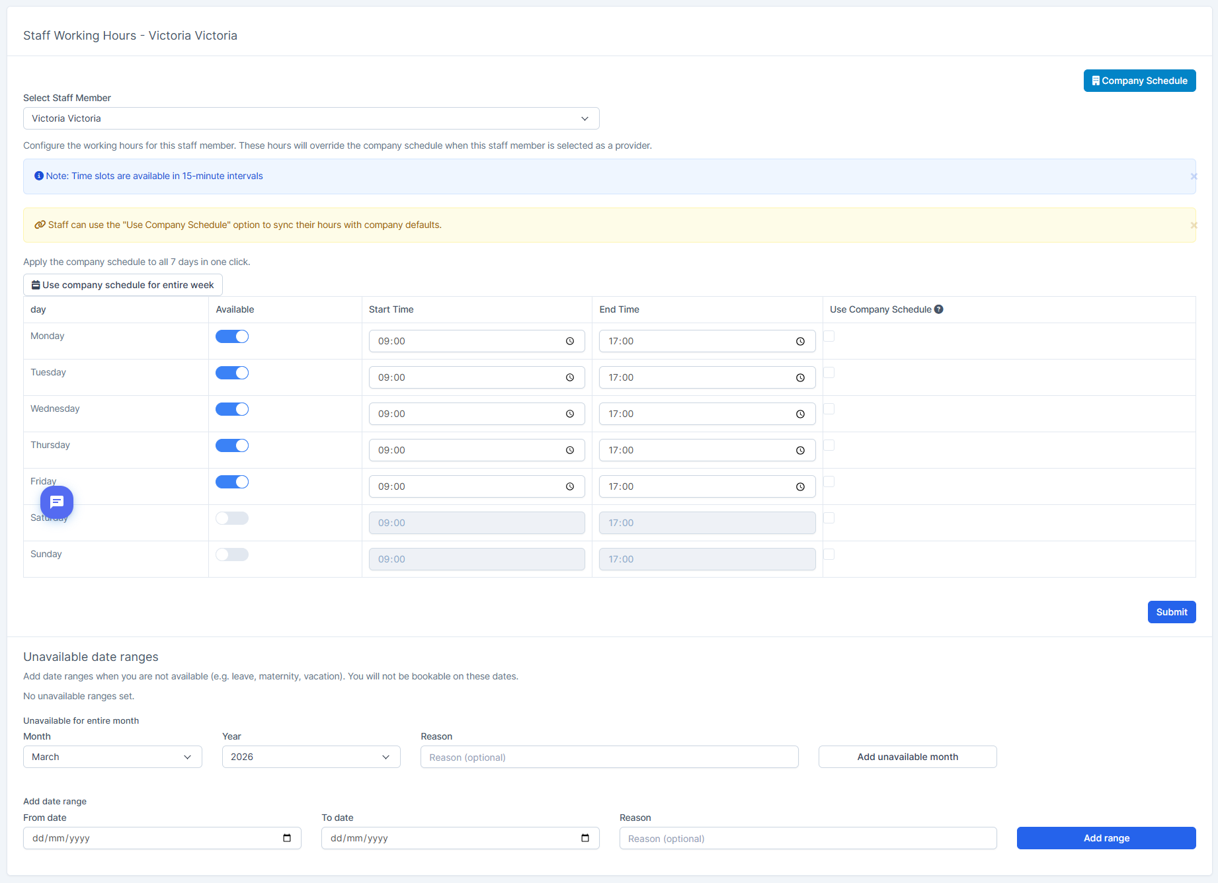Turn off Monday availability toggle

232,337
